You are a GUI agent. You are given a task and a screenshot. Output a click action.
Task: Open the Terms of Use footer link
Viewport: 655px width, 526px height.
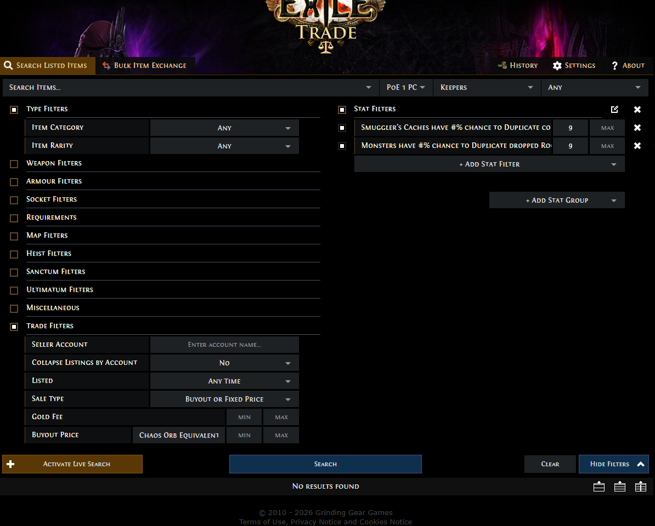point(262,522)
